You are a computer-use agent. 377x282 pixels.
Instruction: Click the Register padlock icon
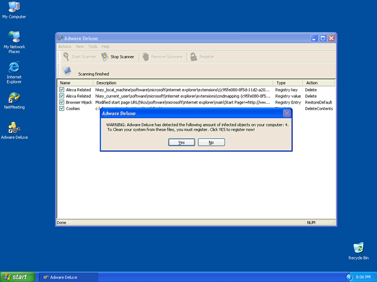coord(193,57)
